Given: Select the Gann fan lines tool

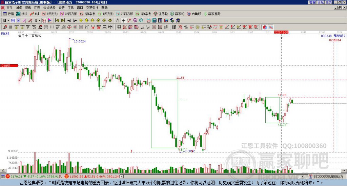Looking at the screenshot, I should tap(125, 27).
